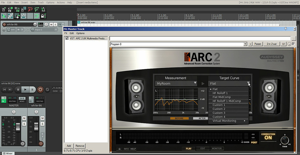The height and width of the screenshot is (155, 300).
Task: Toggle MONO on the MASTER strip
Action: (x=22, y=99)
